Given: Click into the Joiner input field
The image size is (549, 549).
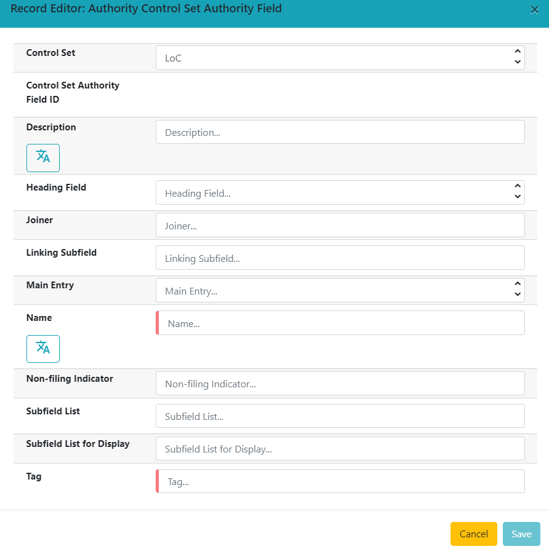Looking at the screenshot, I should click(x=340, y=226).
